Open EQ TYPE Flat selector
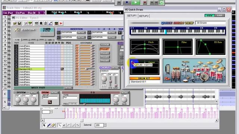This screenshot has height=134, width=239. [70, 98]
